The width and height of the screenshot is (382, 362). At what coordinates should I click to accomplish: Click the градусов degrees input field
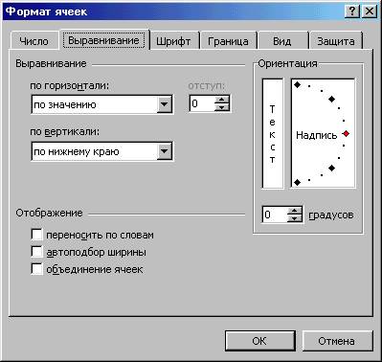coord(275,215)
